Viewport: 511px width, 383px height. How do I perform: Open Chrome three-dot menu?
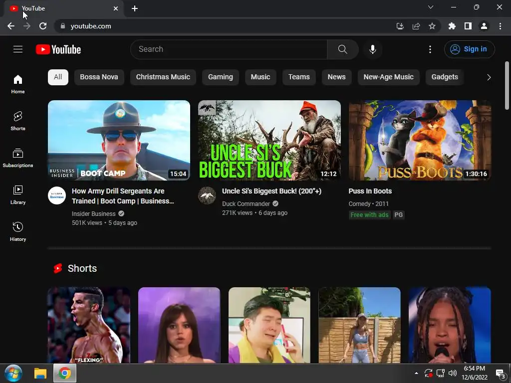click(x=500, y=26)
